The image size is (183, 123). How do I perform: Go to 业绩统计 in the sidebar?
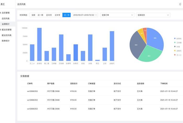[x=6, y=24]
